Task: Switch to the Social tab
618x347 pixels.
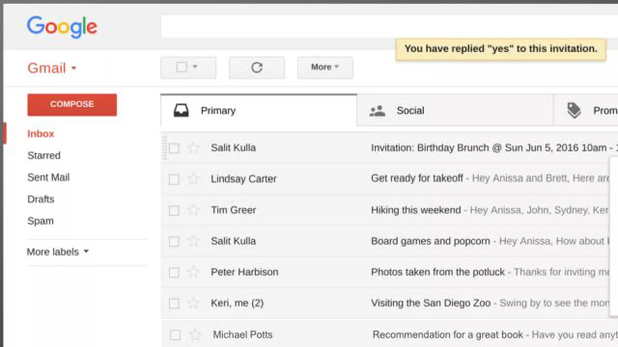Action: tap(410, 111)
